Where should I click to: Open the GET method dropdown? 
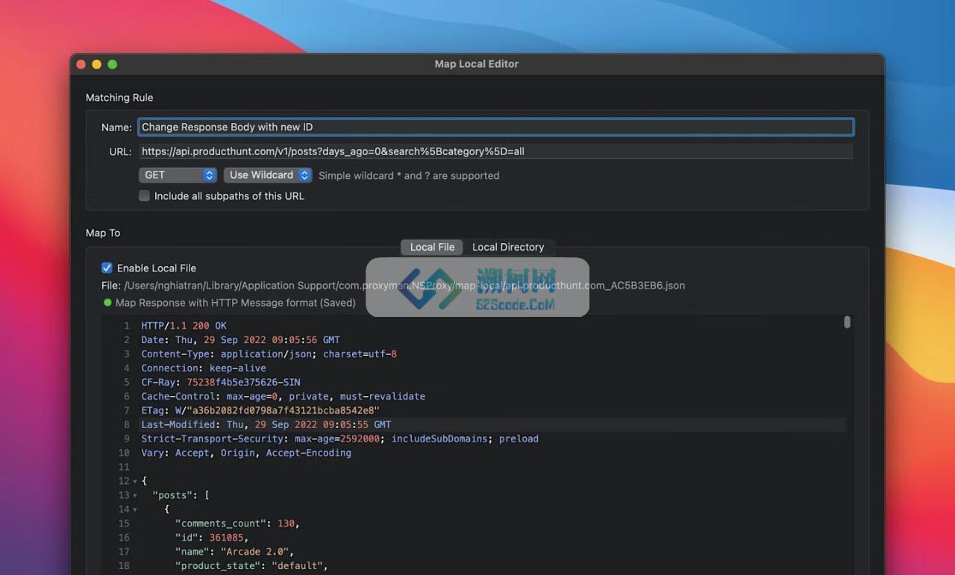178,175
